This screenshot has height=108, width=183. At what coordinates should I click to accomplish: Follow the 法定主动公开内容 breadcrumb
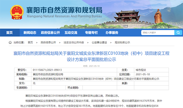[74, 42]
